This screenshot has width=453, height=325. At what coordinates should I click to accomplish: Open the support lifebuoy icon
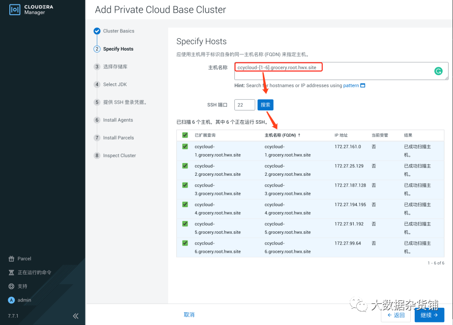pyautogui.click(x=11, y=286)
